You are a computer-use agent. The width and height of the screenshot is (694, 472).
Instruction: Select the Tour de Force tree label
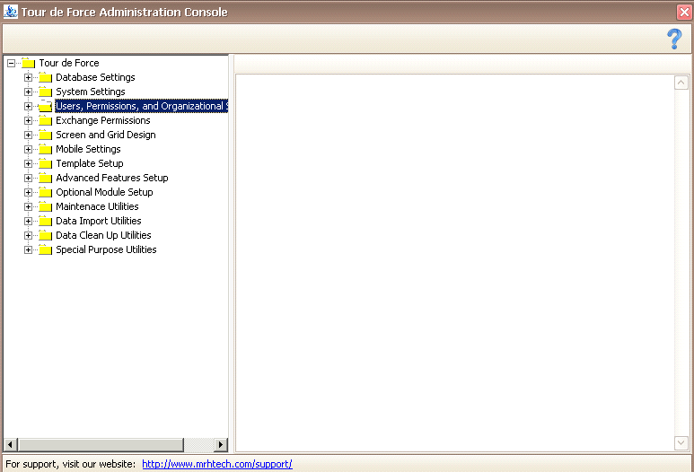click(x=69, y=63)
